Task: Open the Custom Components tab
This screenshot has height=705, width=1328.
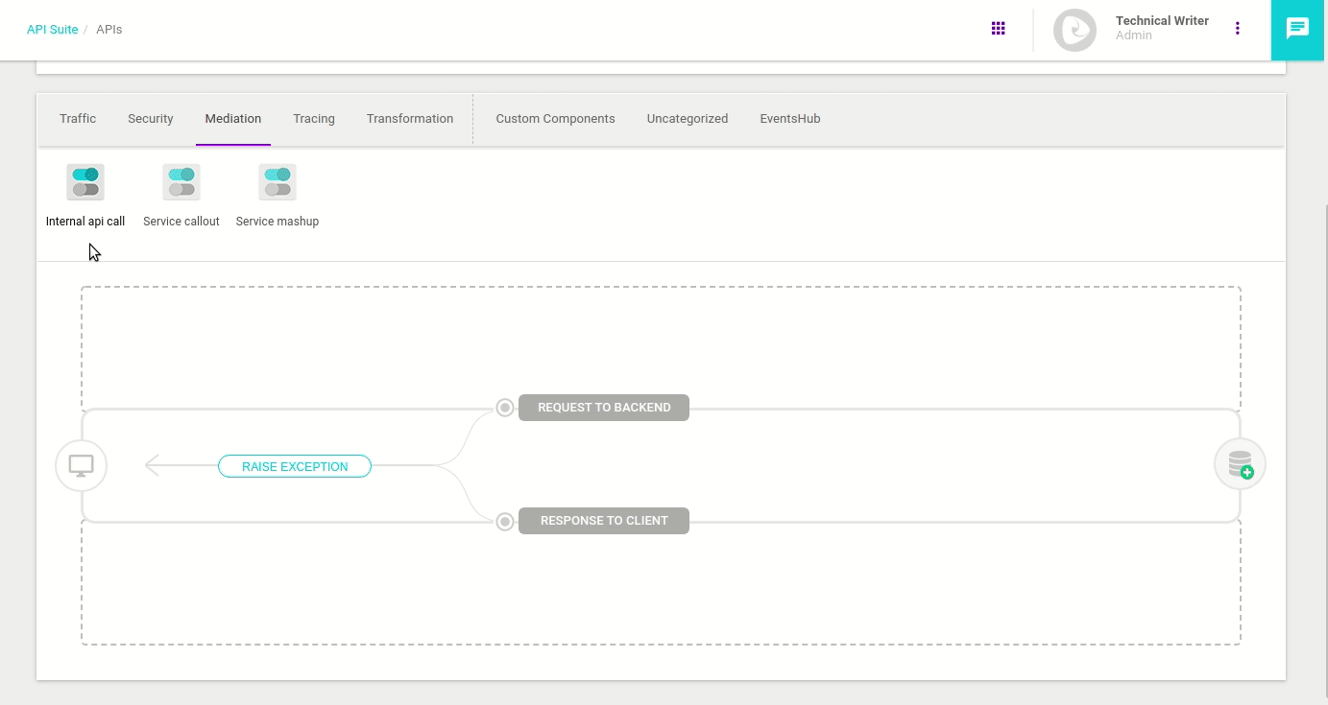Action: point(555,118)
